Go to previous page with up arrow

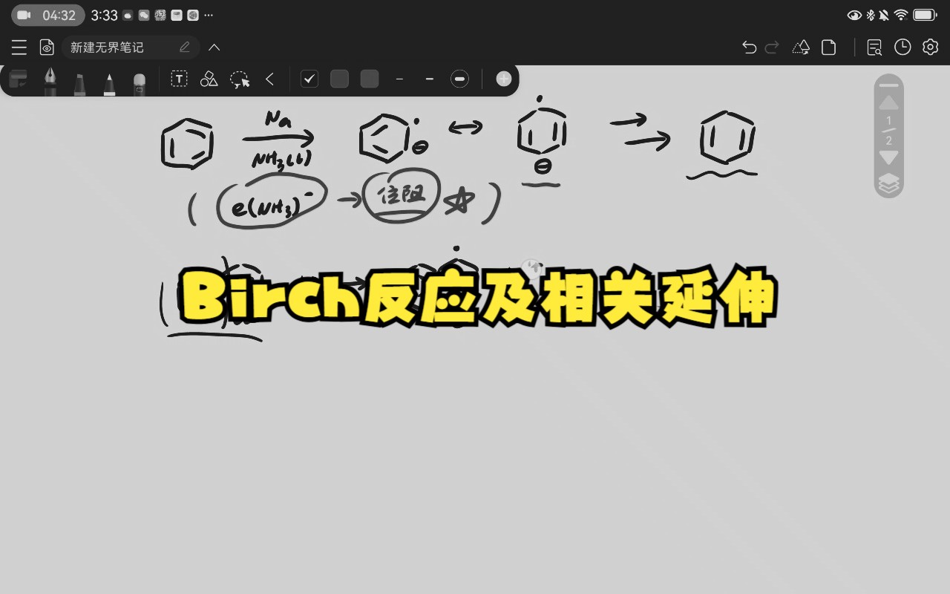click(888, 102)
